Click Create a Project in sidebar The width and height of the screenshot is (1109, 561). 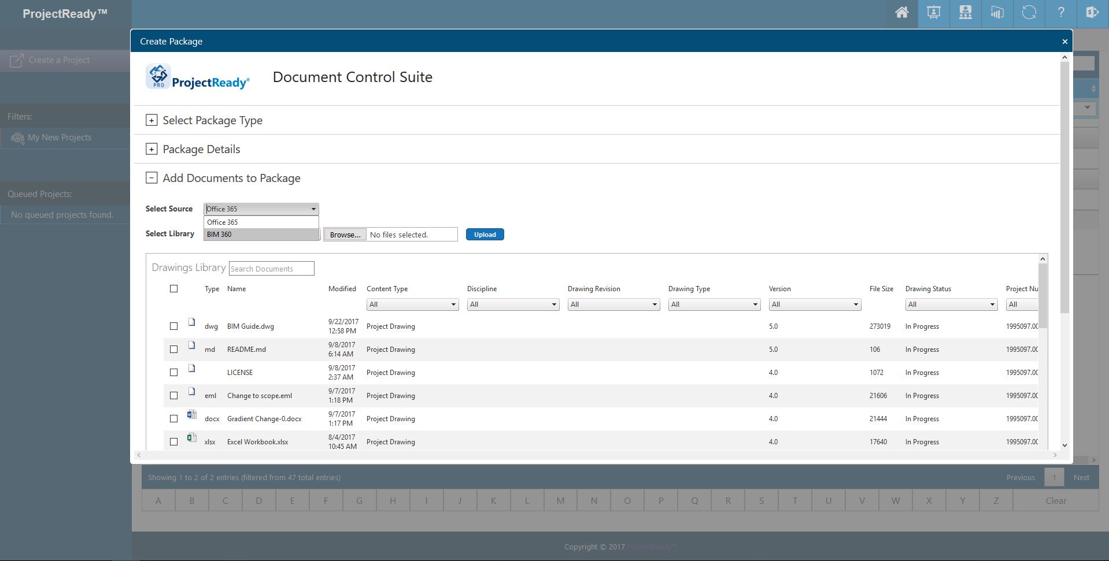tap(59, 60)
